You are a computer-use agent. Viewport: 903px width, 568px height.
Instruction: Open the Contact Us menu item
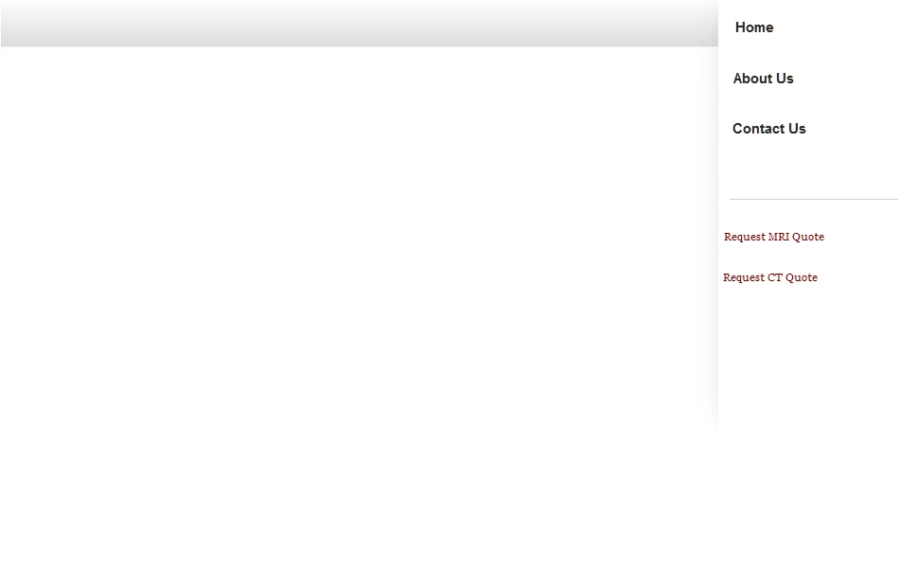tap(768, 129)
